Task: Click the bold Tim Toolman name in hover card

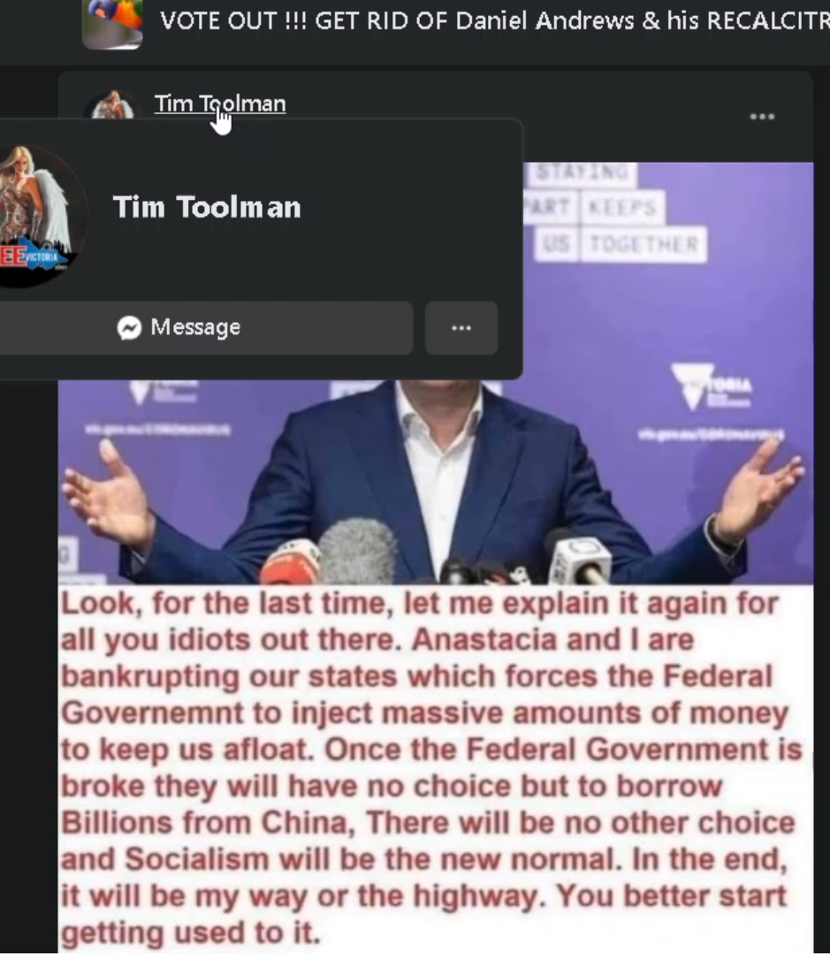Action: pos(207,207)
